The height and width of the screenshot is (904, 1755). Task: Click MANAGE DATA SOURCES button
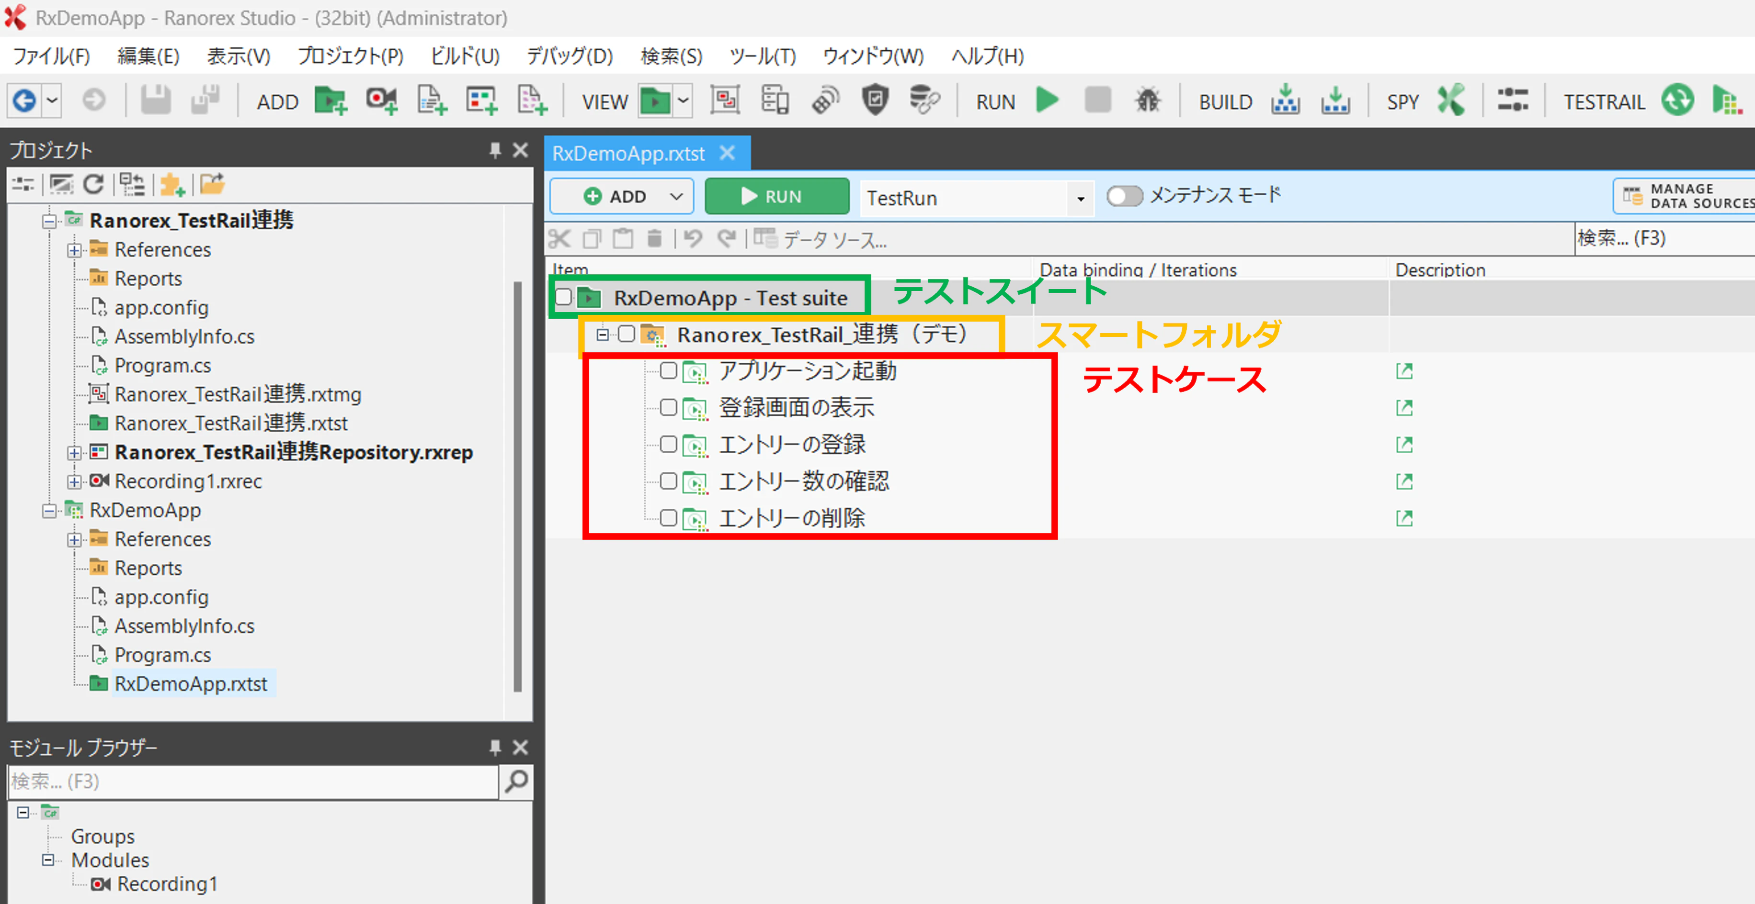(x=1684, y=196)
